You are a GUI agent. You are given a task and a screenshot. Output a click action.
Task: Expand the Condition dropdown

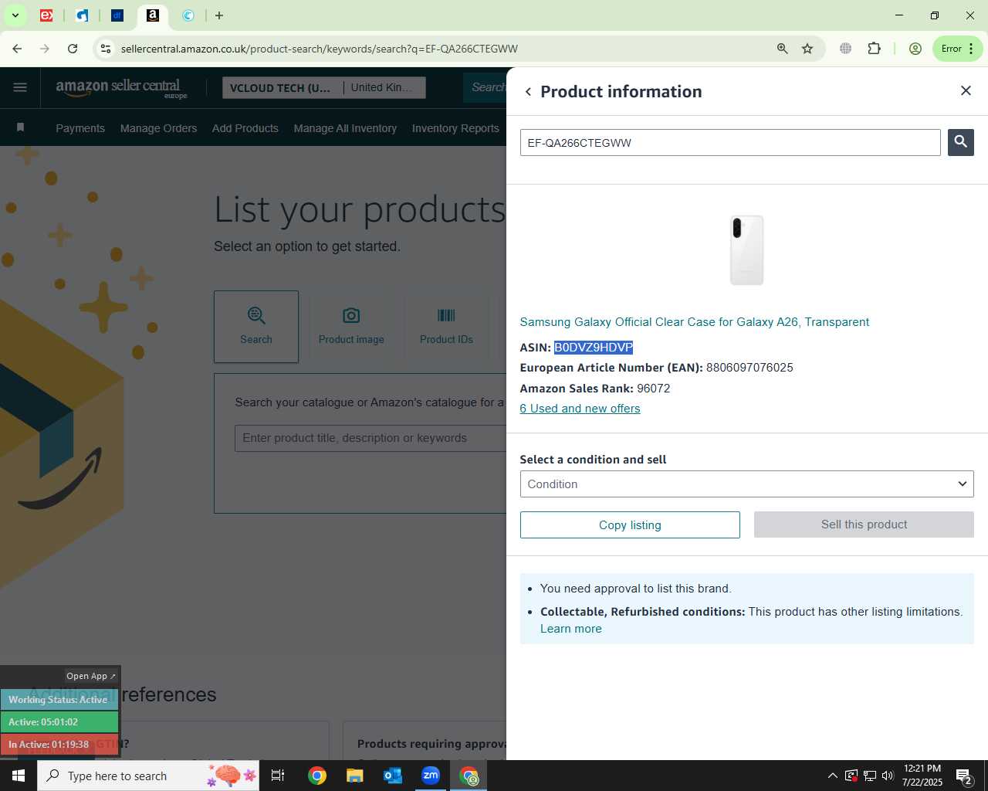[746, 484]
